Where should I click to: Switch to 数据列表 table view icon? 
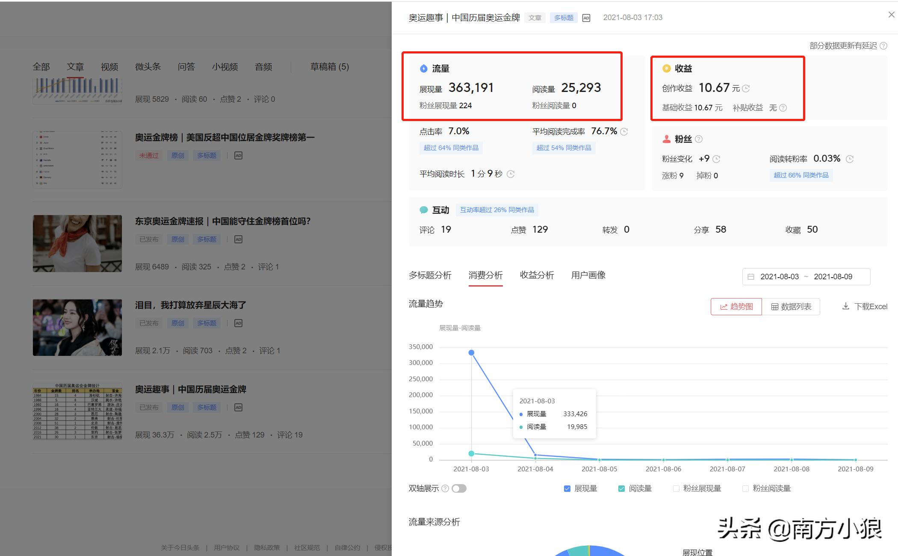[x=775, y=307]
